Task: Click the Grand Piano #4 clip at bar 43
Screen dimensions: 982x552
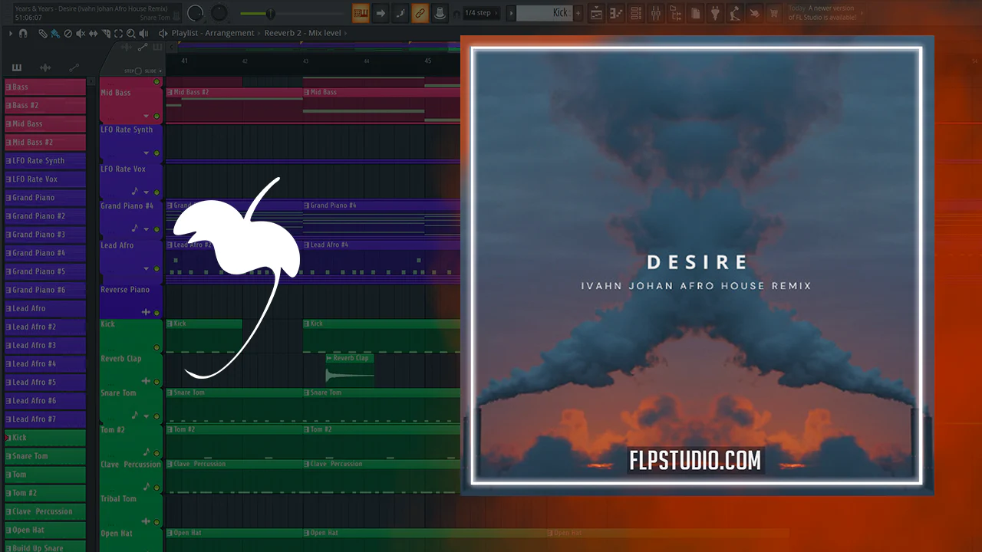Action: tap(381, 219)
